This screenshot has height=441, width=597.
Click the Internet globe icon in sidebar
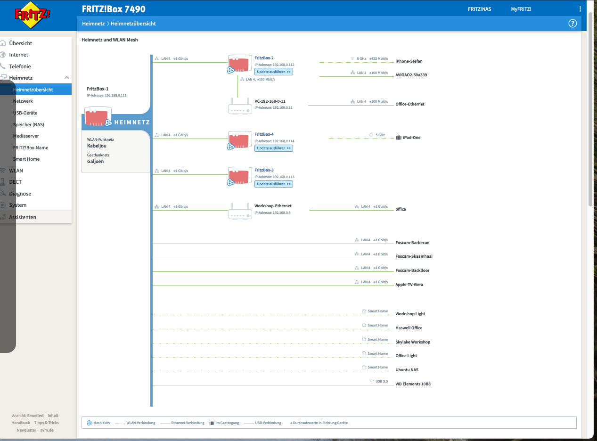pyautogui.click(x=3, y=55)
